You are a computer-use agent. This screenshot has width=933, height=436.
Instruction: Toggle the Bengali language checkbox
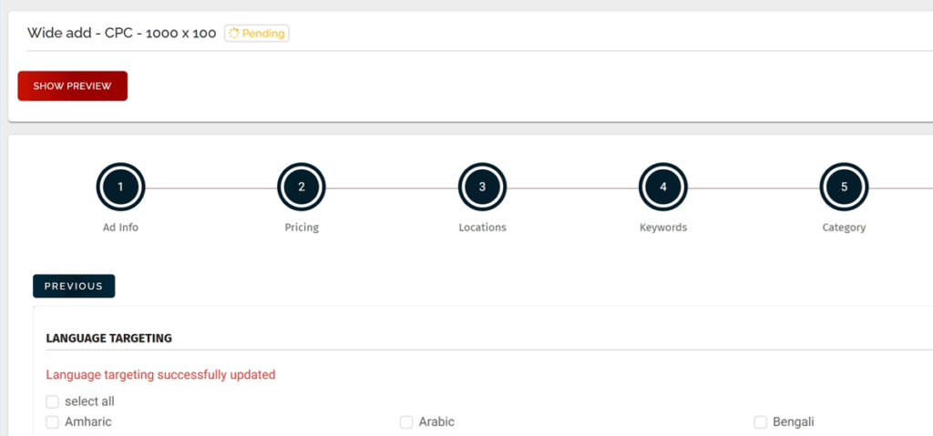[761, 422]
